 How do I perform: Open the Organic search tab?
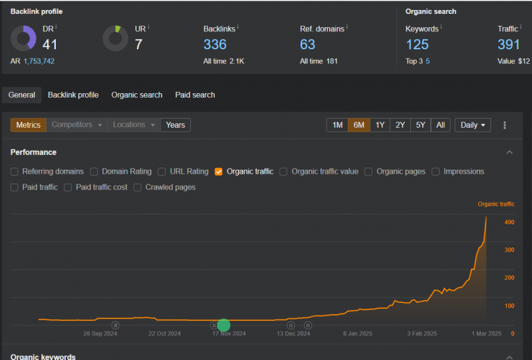[136, 95]
